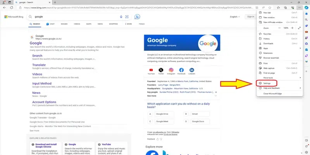Decrease zoom with the minus button

pos(279,28)
